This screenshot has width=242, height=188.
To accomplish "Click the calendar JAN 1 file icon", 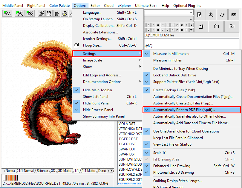I will [x=199, y=15].
